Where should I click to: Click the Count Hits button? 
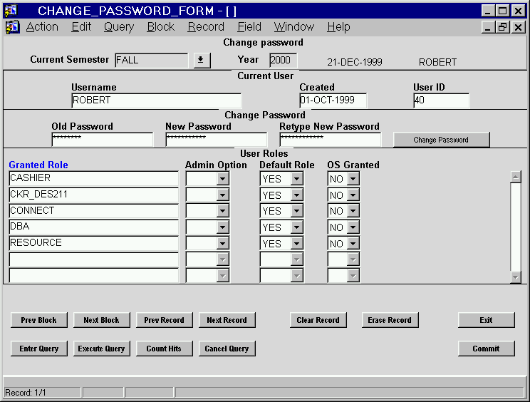click(x=165, y=349)
